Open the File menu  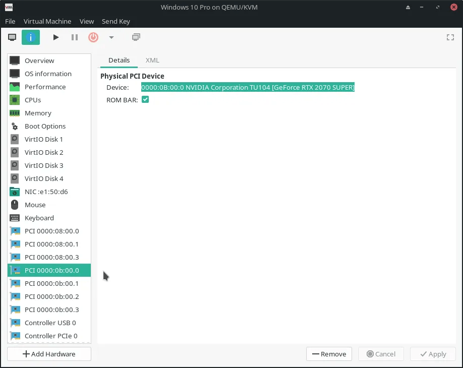coord(10,22)
